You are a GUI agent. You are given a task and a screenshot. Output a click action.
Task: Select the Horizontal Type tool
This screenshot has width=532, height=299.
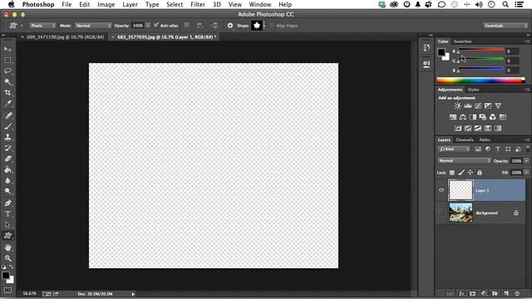click(7, 214)
